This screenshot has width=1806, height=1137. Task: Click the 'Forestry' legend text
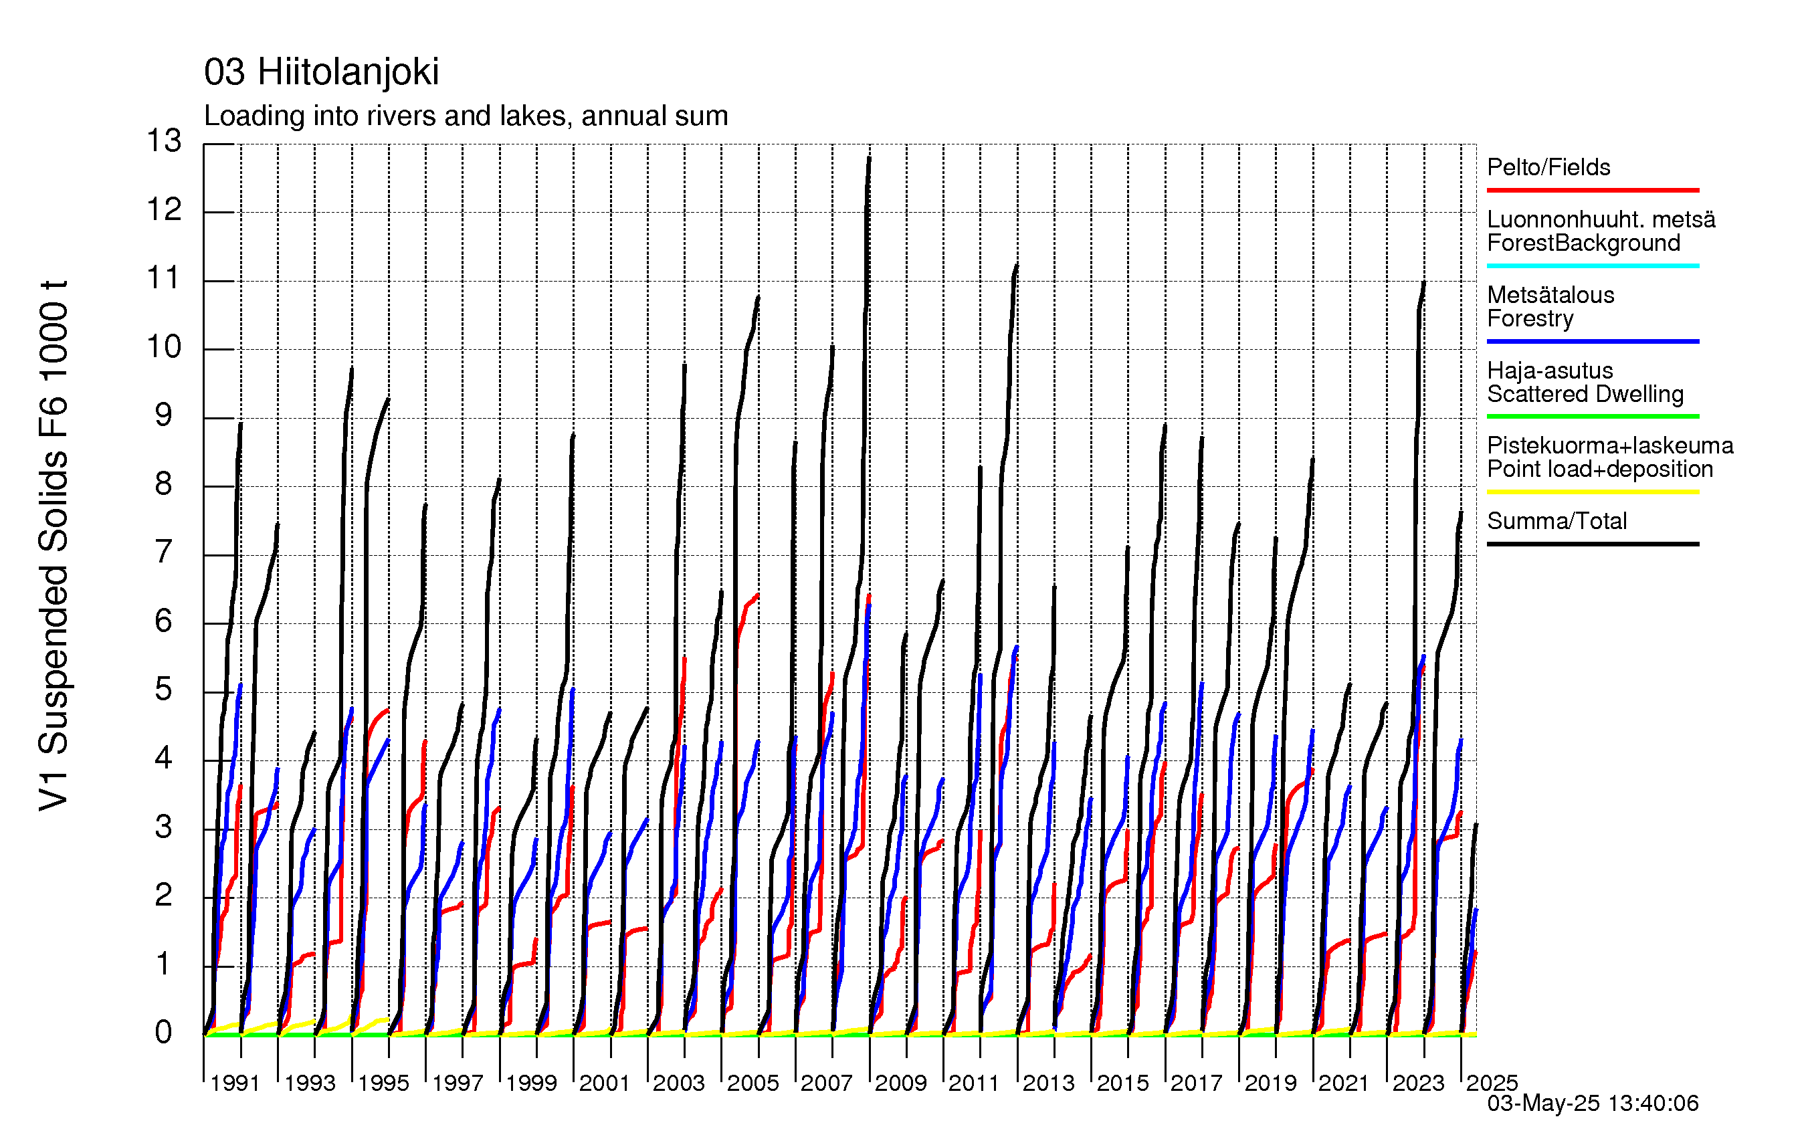1530,319
